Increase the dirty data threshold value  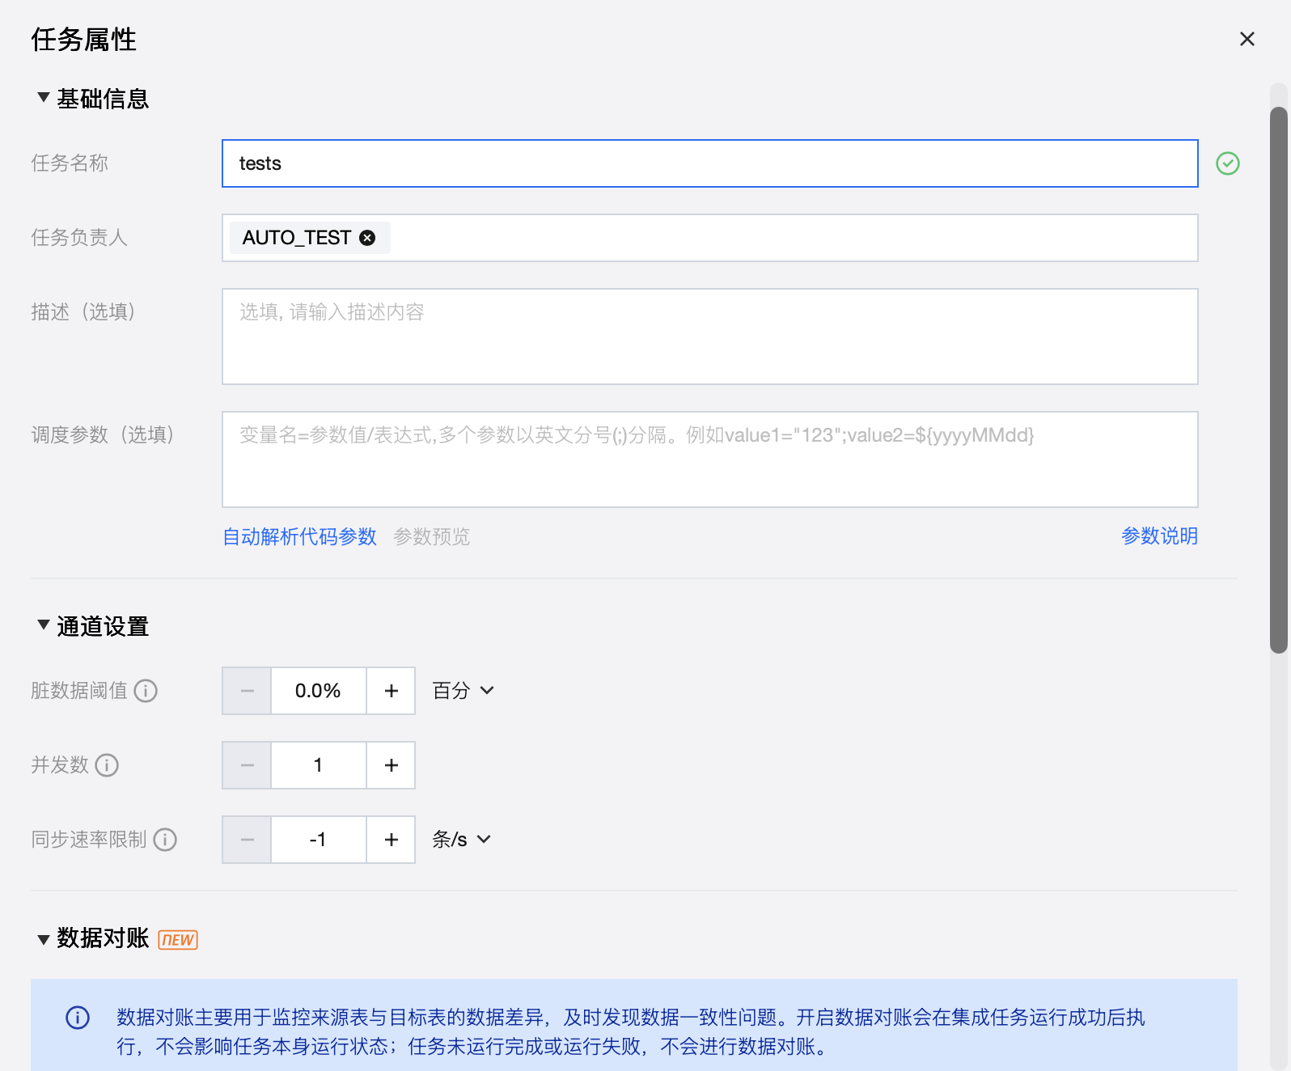392,691
